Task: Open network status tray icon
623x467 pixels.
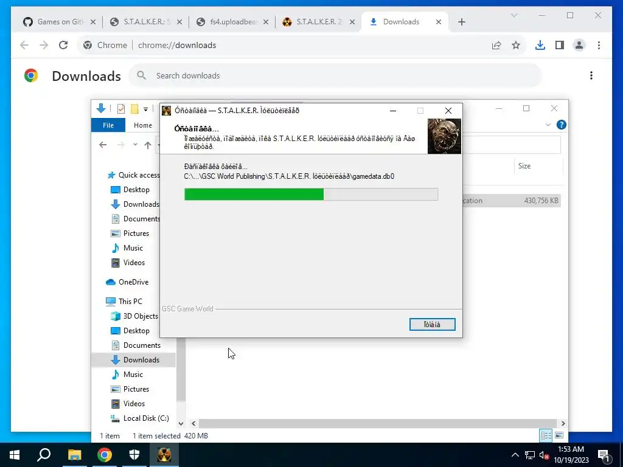Action: (530, 455)
